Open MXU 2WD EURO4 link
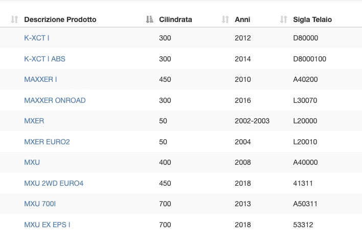This screenshot has width=362, height=239. [54, 183]
